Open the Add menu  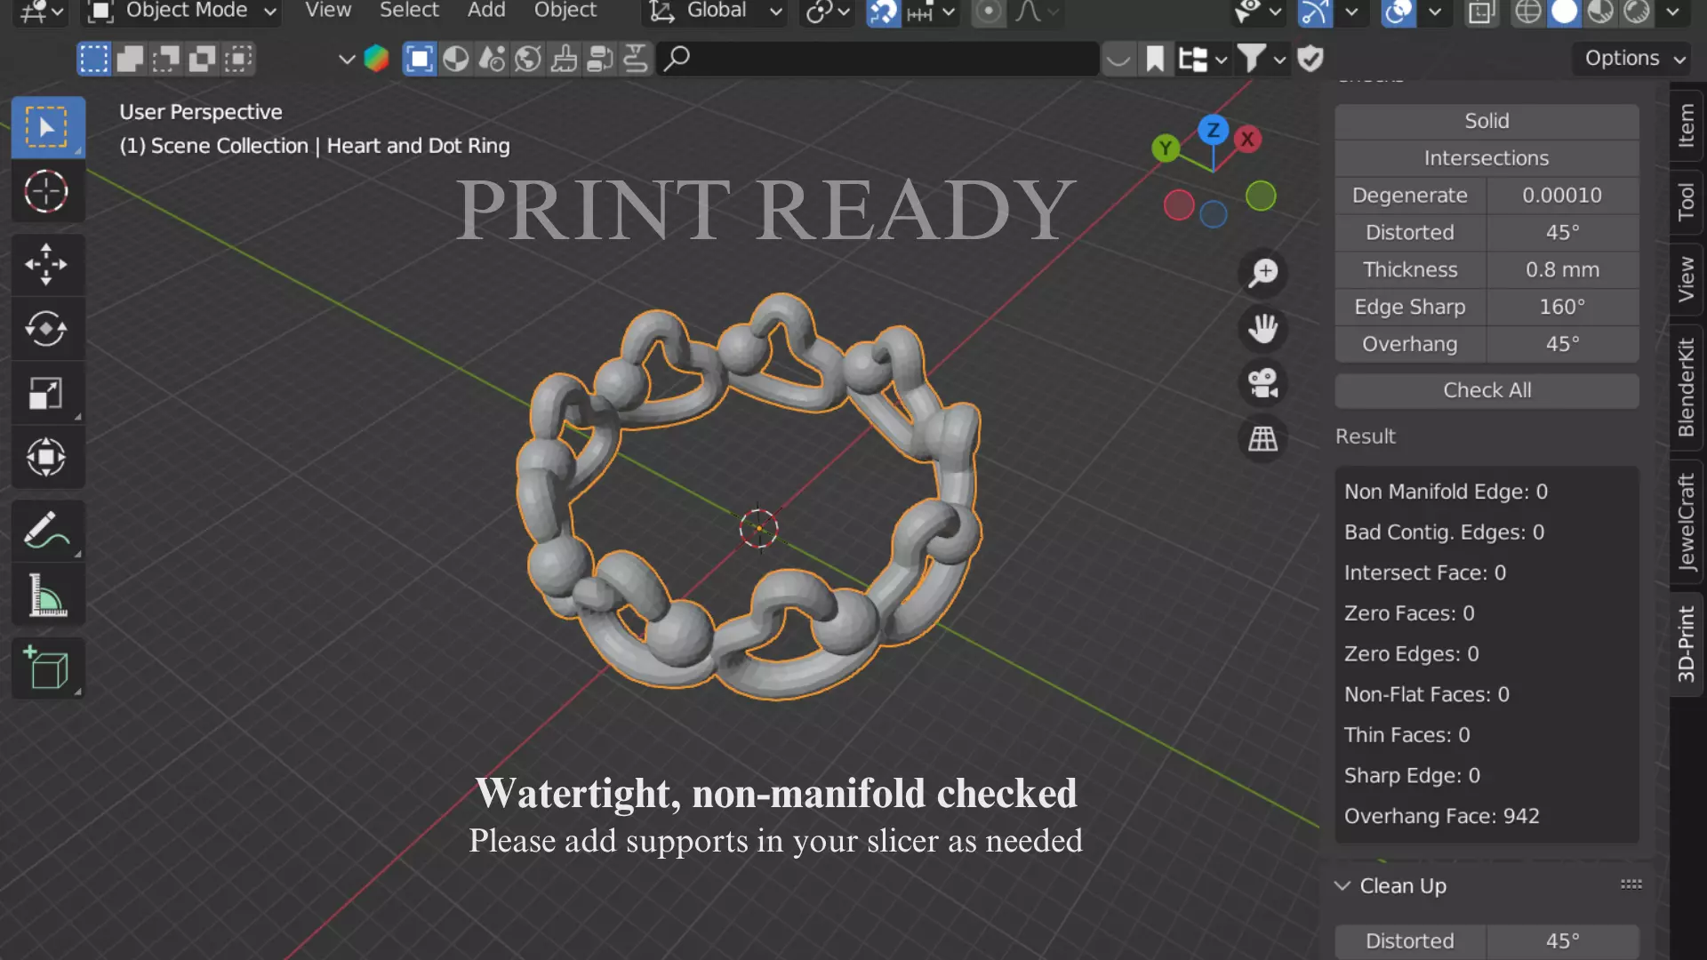[485, 11]
